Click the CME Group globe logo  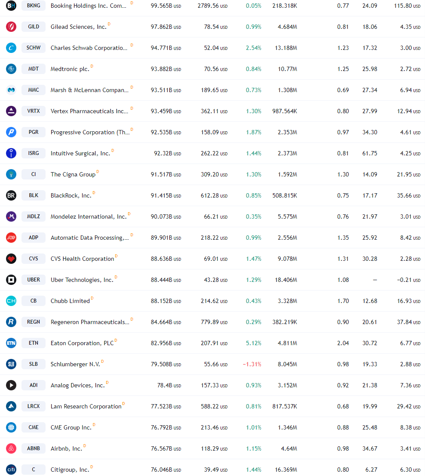tap(11, 428)
